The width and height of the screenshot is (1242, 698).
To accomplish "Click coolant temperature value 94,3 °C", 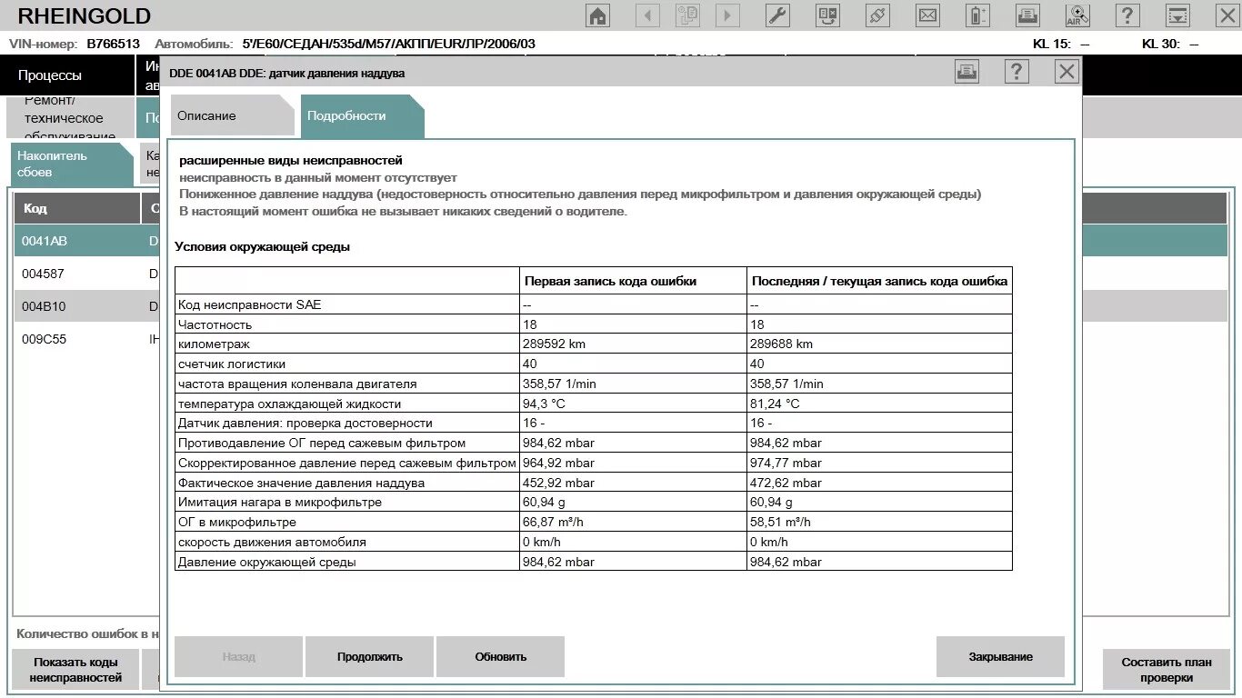I will click(x=544, y=404).
